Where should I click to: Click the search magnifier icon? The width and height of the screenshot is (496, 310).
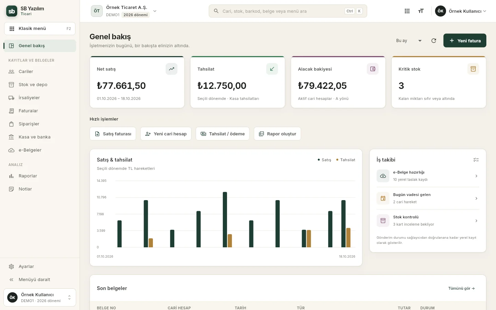(x=216, y=11)
